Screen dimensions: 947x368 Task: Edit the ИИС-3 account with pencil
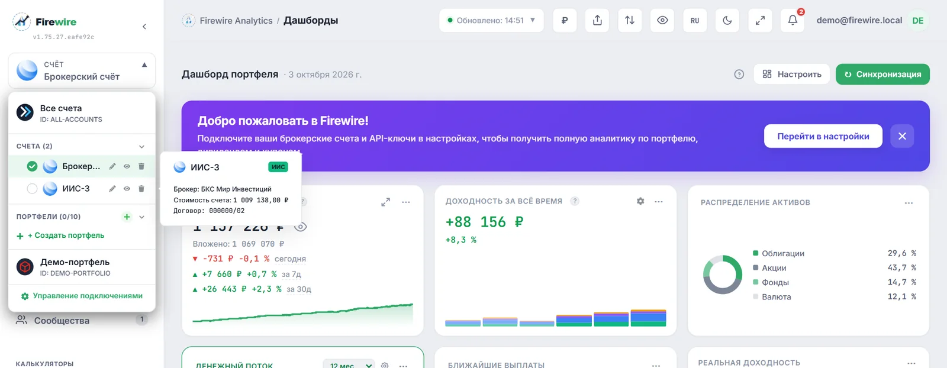click(112, 189)
